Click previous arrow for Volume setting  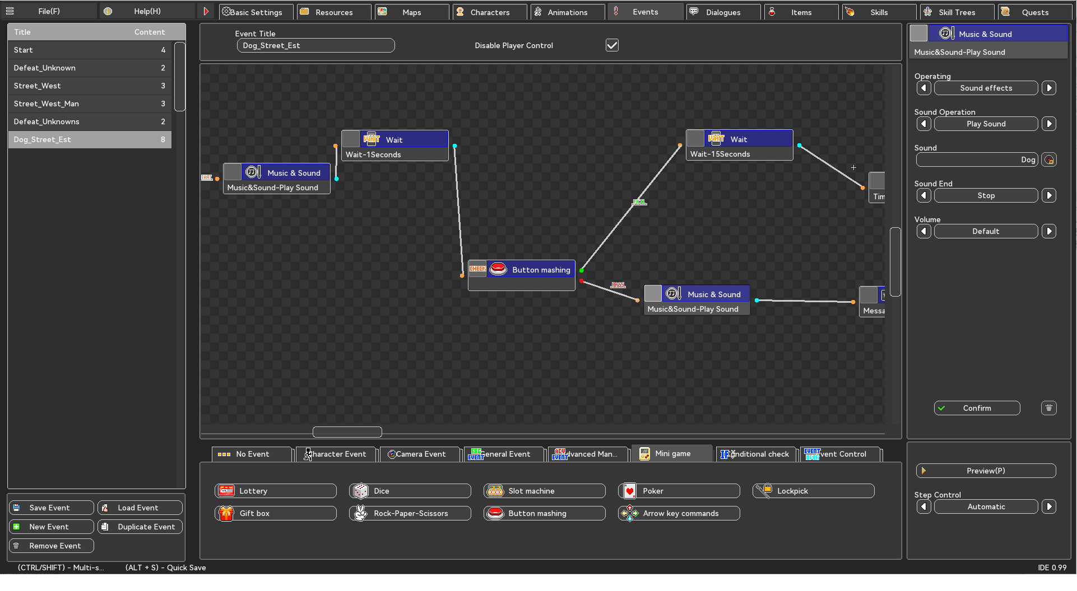[x=924, y=231]
